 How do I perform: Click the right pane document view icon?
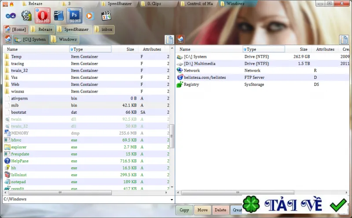[344, 40]
